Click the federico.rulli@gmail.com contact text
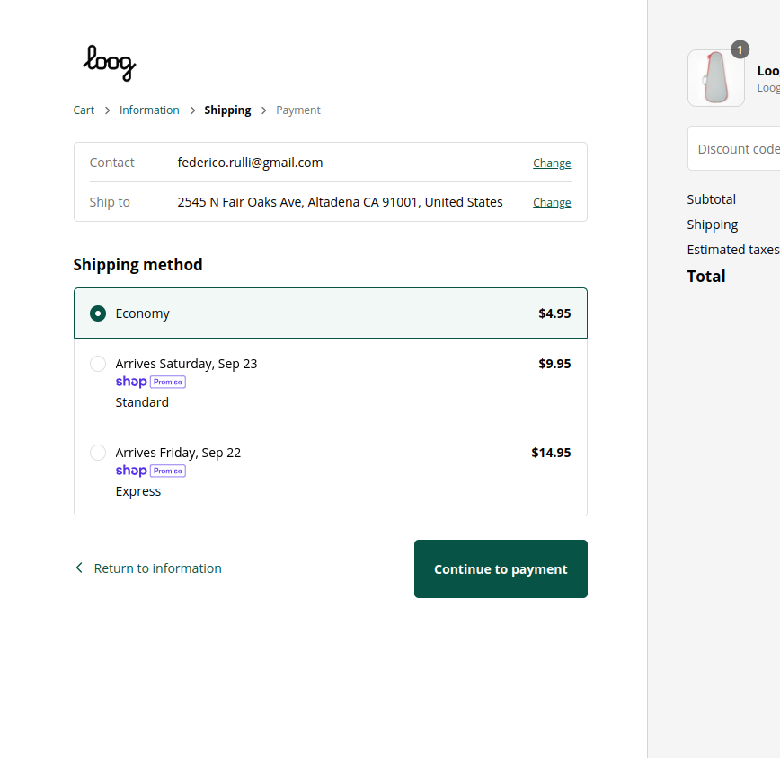 pos(250,163)
